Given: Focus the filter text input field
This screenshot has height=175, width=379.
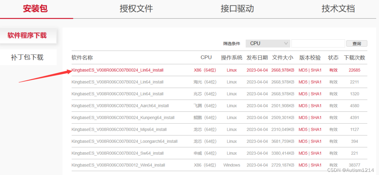Looking at the screenshot, I should pyautogui.click(x=318, y=43).
